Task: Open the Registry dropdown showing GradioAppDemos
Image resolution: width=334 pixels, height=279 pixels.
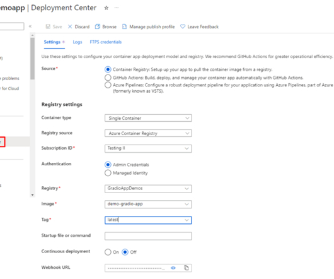Action: (x=148, y=189)
